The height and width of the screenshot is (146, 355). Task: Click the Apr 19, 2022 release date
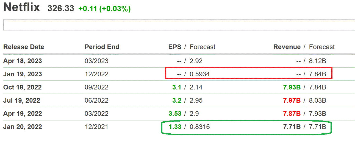point(23,114)
